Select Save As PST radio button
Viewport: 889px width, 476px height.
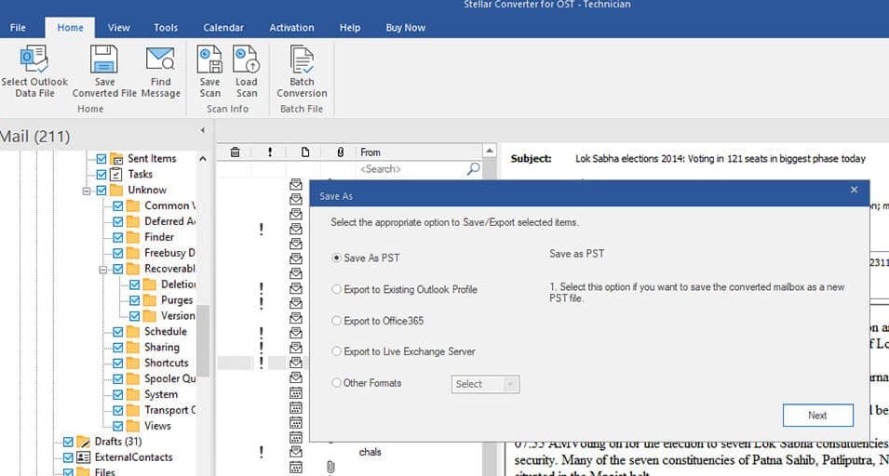coord(336,258)
